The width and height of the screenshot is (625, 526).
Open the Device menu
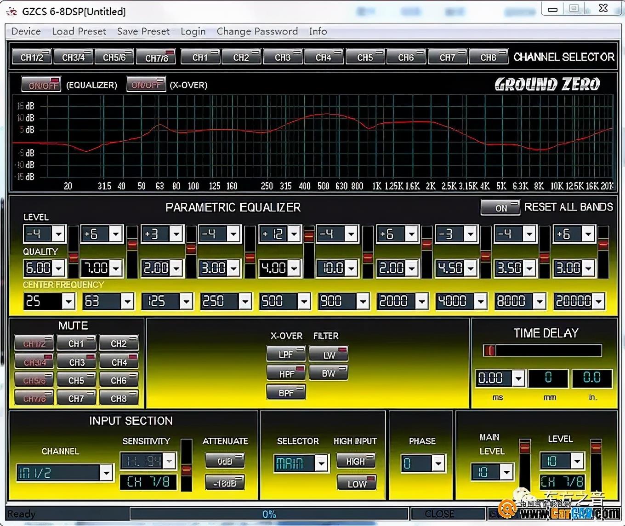[x=26, y=31]
